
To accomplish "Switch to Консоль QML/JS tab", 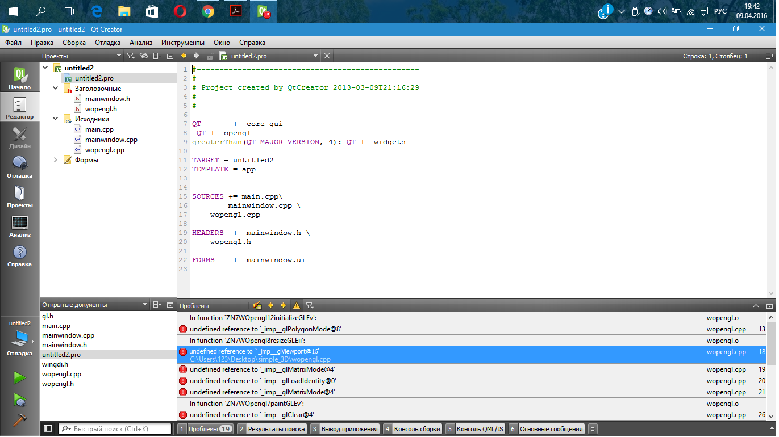I will [476, 429].
